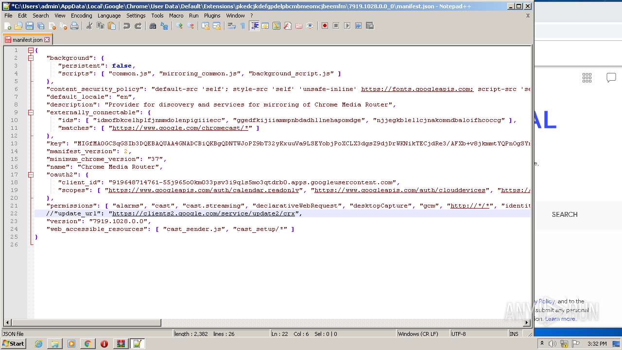This screenshot has width=622, height=350.
Task: Toggle synchronized vertical scrolling
Action: click(x=206, y=26)
